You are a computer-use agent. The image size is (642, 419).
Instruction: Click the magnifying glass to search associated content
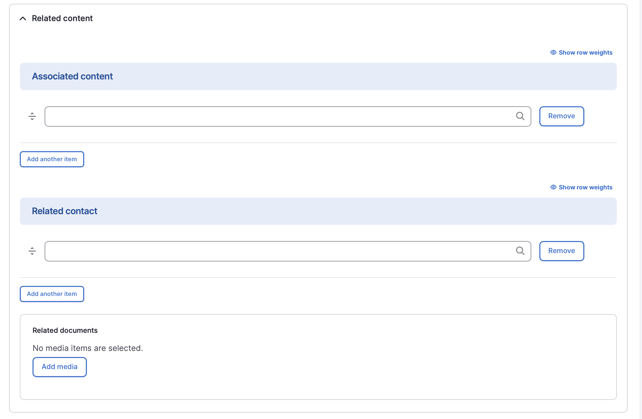click(520, 116)
